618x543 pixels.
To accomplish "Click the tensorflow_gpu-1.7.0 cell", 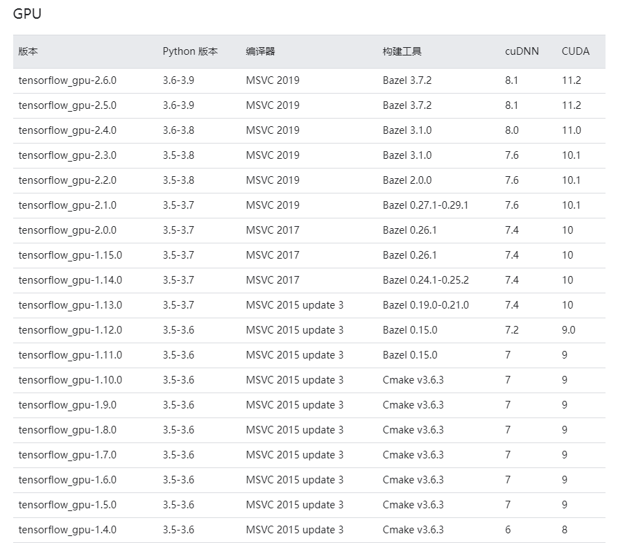I will click(67, 455).
